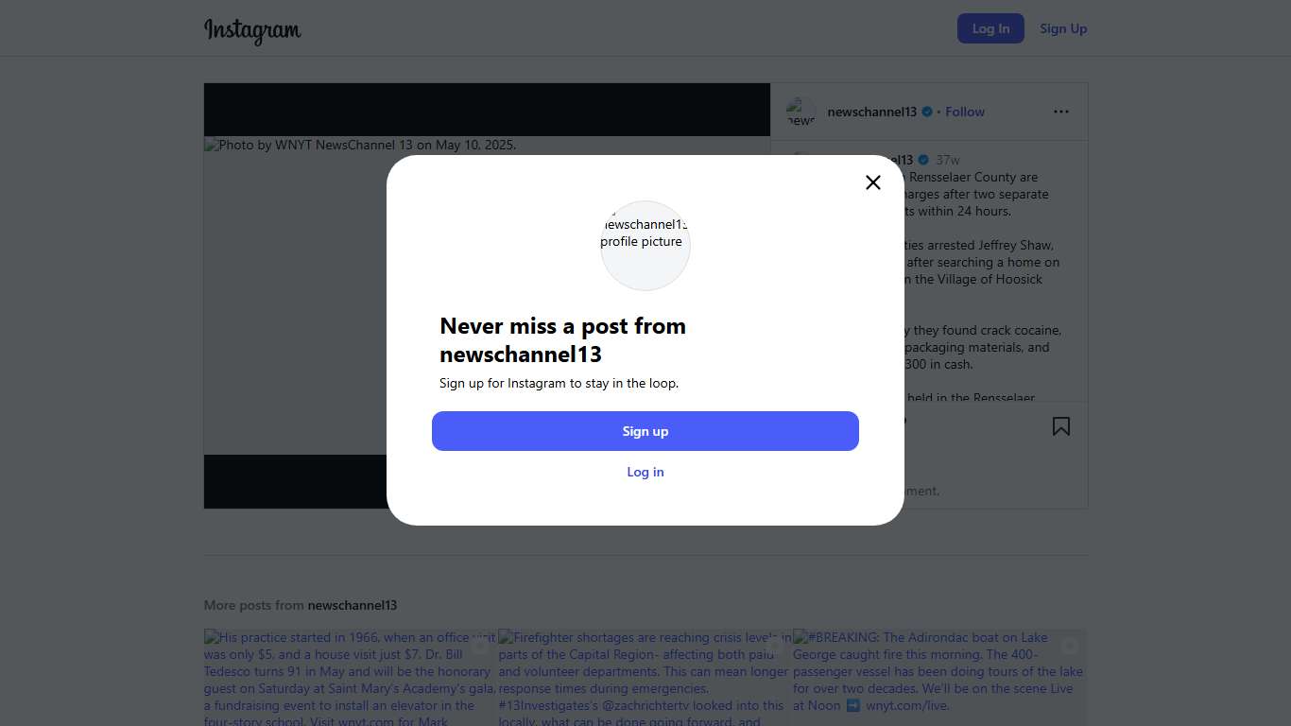Click the Instagram logo
Screen dimensions: 1291x726
click(x=252, y=30)
